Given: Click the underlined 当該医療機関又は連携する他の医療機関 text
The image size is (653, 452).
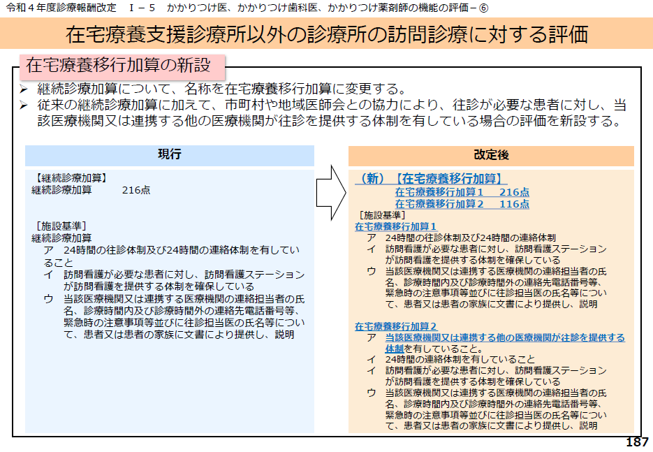Looking at the screenshot, I should pyautogui.click(x=504, y=337).
